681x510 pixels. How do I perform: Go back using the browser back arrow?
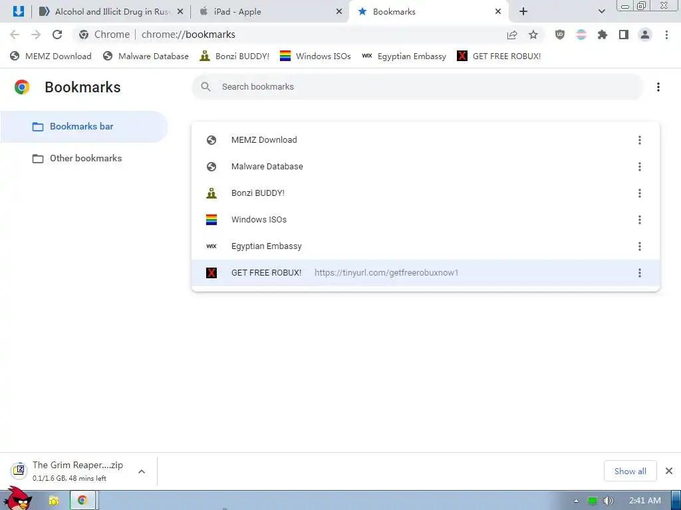click(x=15, y=35)
